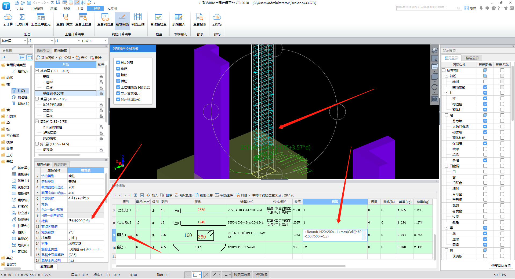This screenshot has height=279, width=515.
Task: Toggle 箍筋 display checkbox
Action: pyautogui.click(x=118, y=75)
